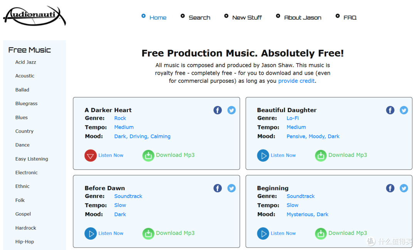
Task: Go to New Stuff menu item
Action: click(247, 18)
